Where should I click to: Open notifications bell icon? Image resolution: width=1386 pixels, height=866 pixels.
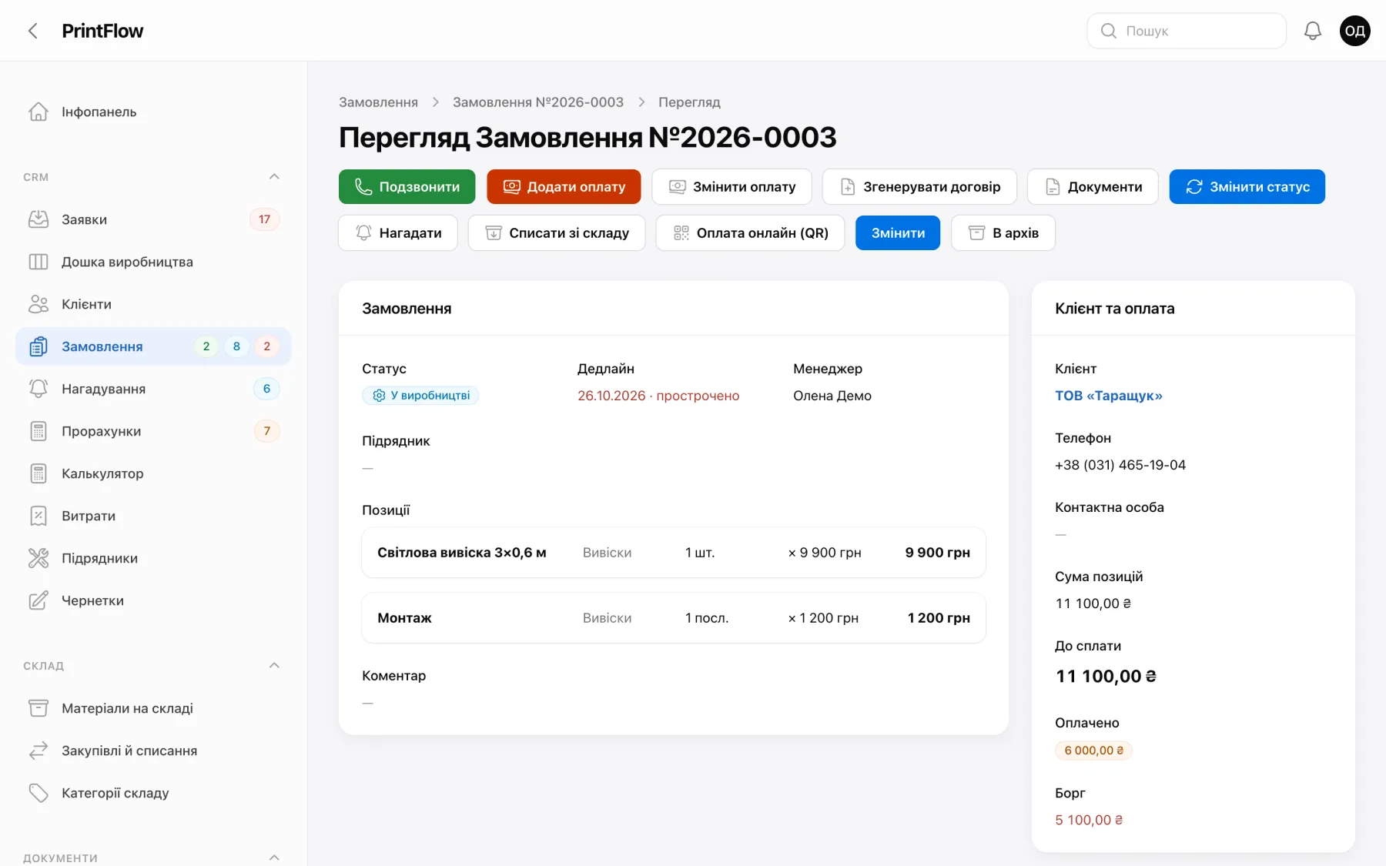pyautogui.click(x=1312, y=31)
